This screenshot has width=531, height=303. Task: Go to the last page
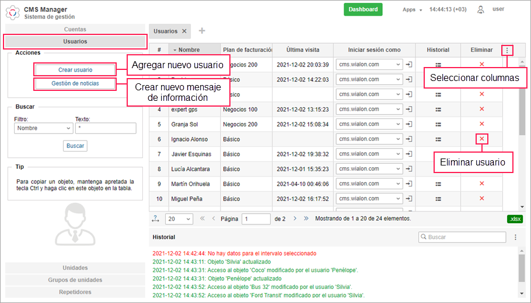306,219
